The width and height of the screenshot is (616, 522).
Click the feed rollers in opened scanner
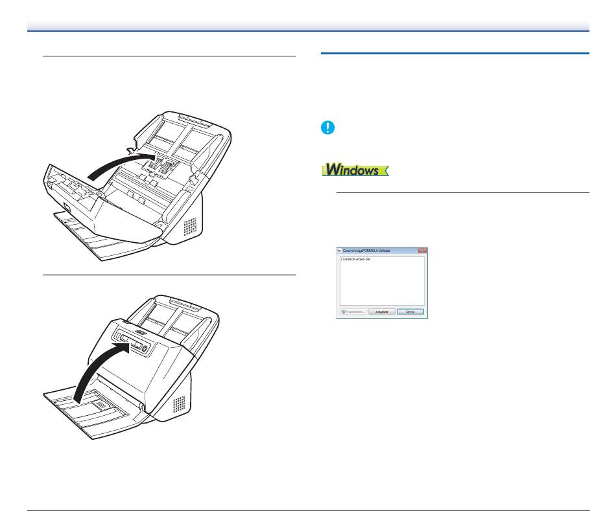[161, 164]
